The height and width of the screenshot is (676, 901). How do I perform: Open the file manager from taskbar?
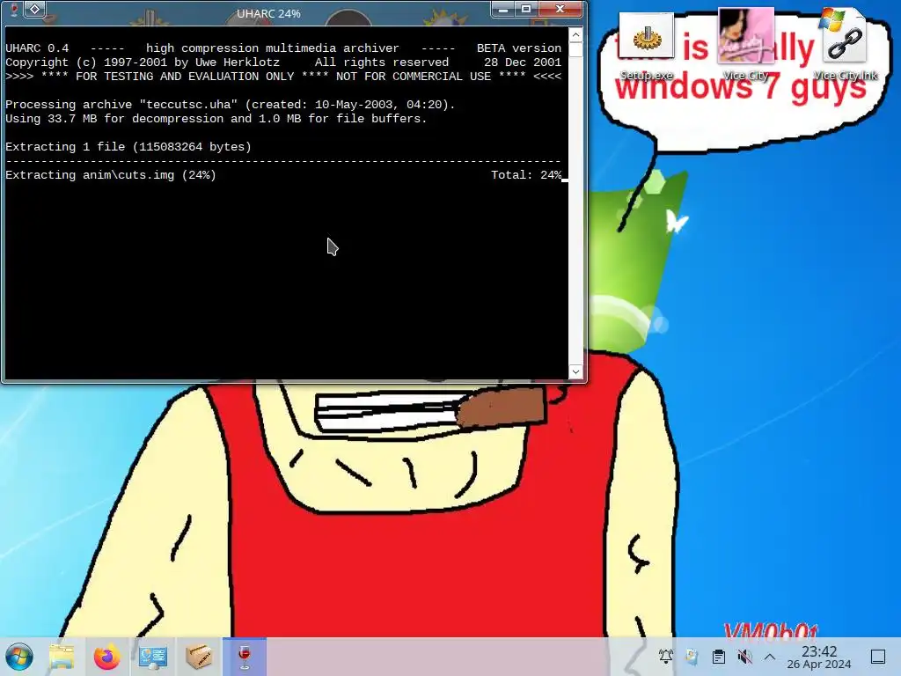[x=62, y=657]
